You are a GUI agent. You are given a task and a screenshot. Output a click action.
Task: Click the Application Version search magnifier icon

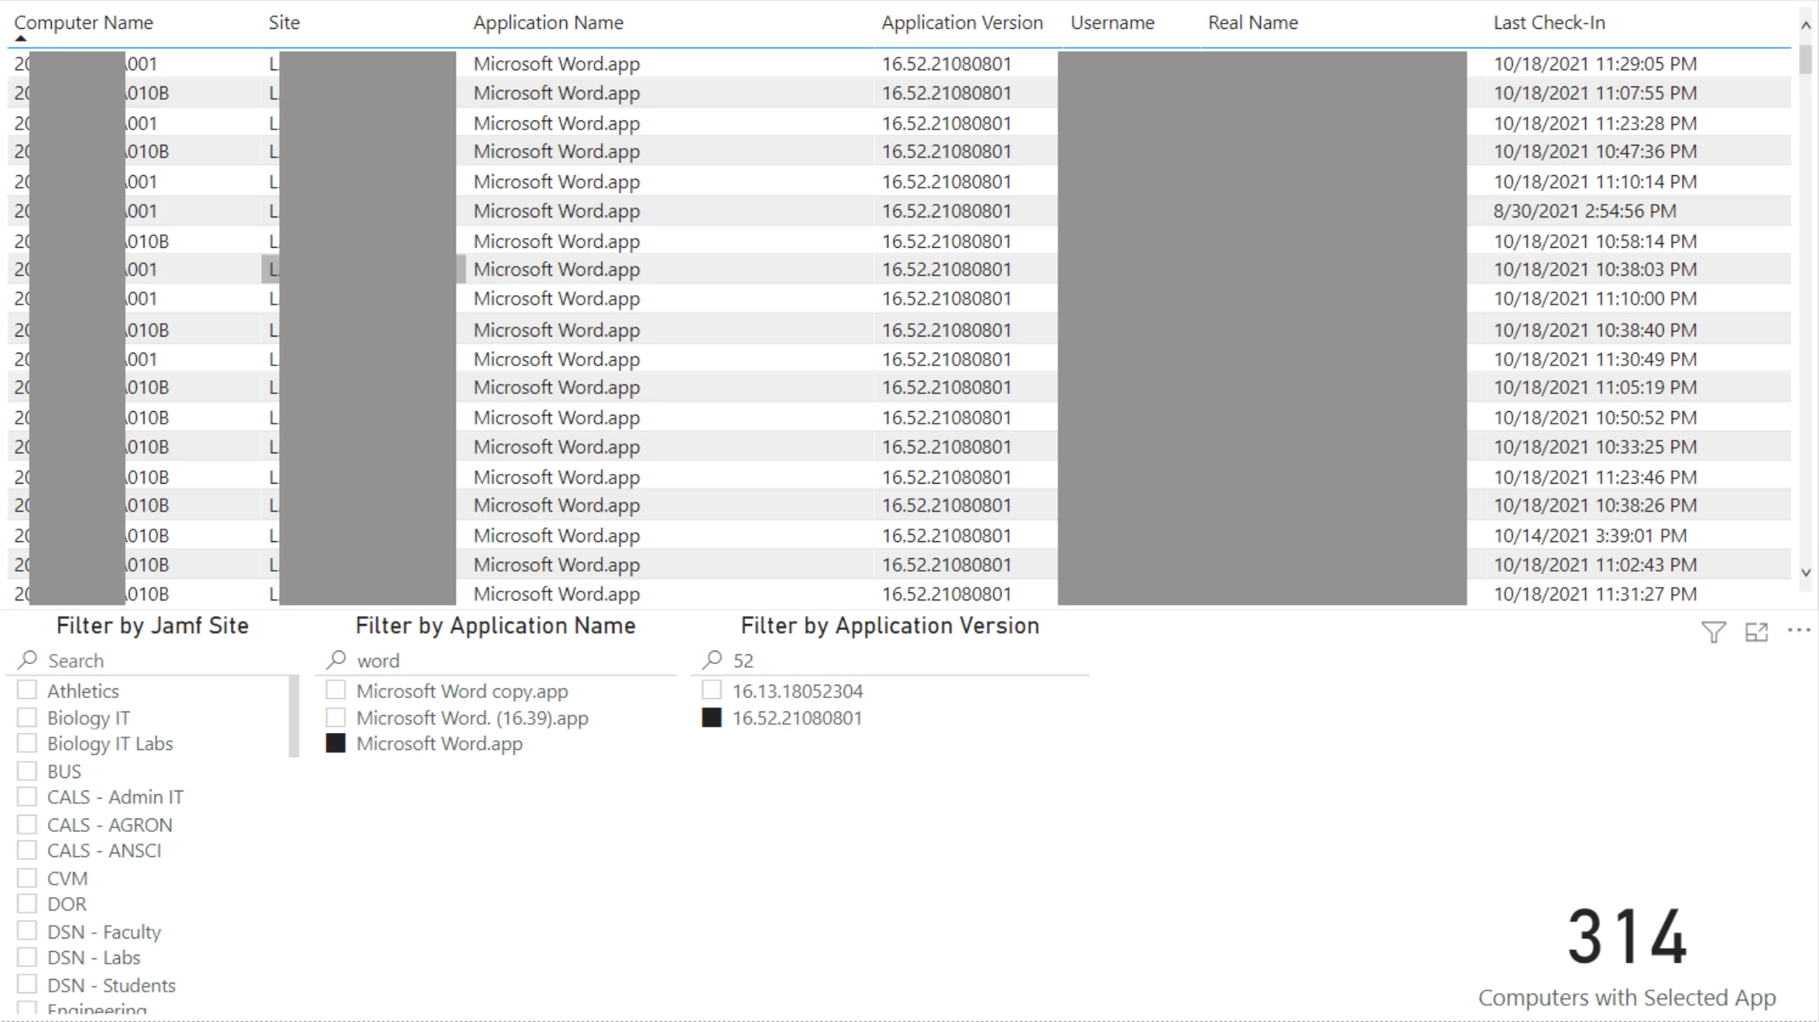[x=713, y=659]
